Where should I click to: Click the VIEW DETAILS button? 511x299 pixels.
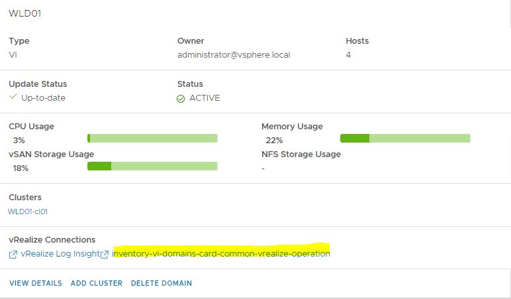click(x=36, y=283)
